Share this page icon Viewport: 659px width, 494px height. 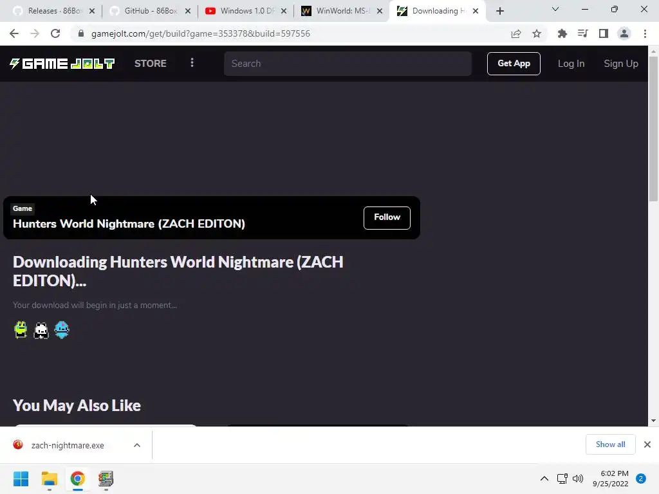click(x=516, y=33)
